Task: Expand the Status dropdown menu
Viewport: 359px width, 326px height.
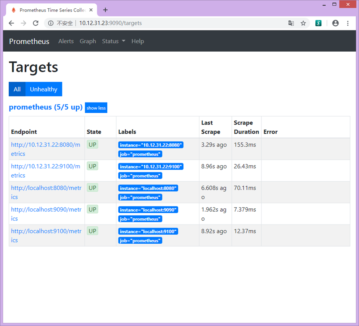Action: [x=113, y=41]
